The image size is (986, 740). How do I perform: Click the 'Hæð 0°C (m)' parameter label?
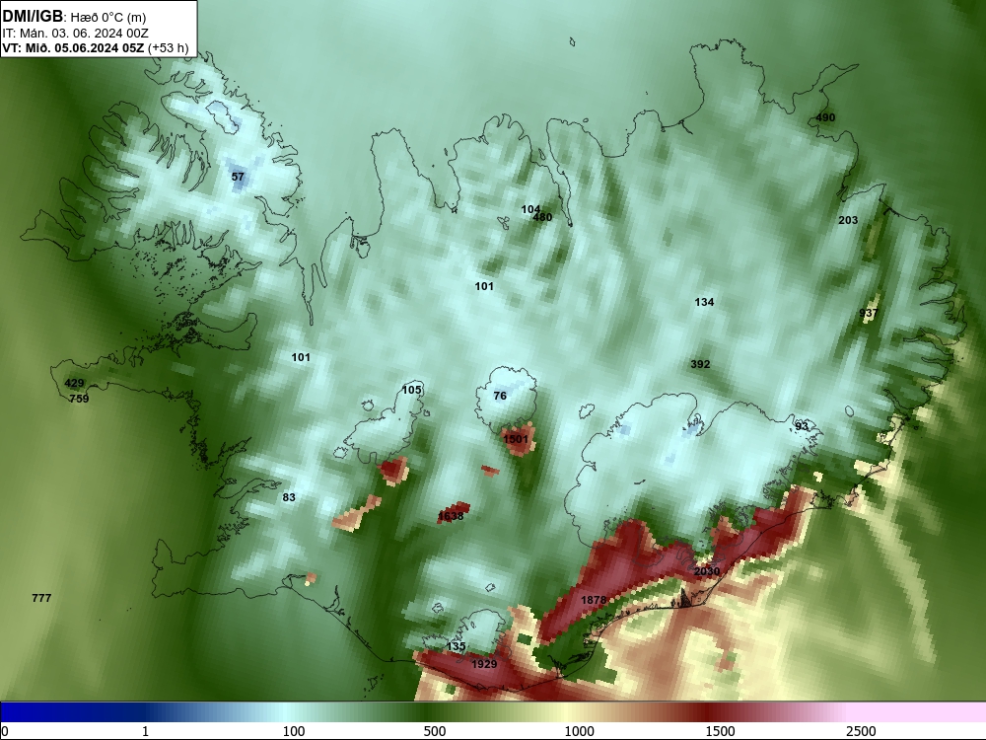tap(108, 18)
